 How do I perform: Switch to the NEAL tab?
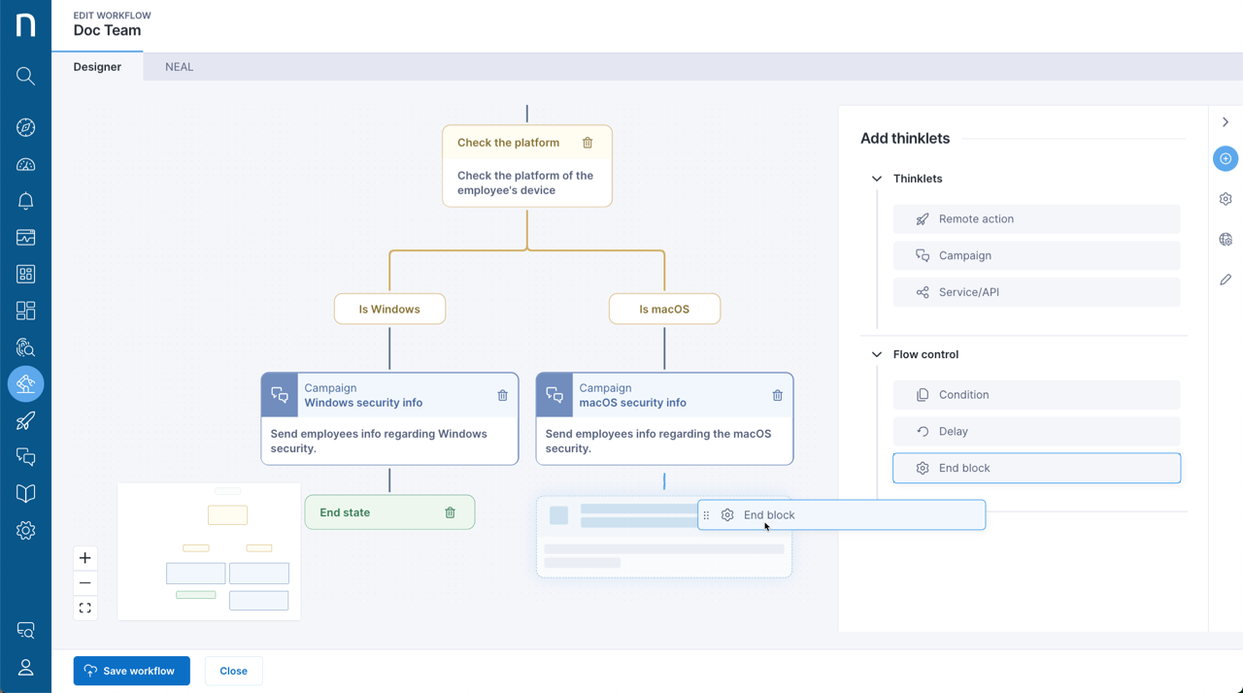pyautogui.click(x=179, y=66)
